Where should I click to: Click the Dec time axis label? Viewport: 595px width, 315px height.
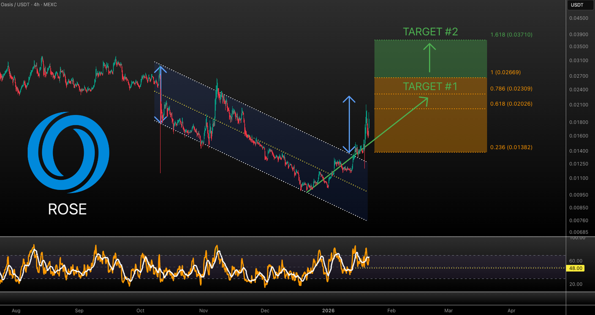(265, 311)
